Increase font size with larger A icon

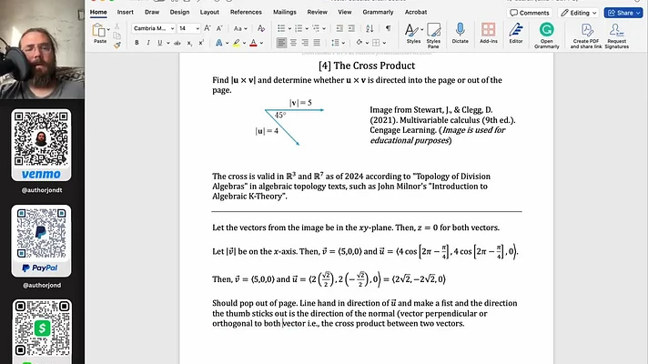(x=208, y=28)
